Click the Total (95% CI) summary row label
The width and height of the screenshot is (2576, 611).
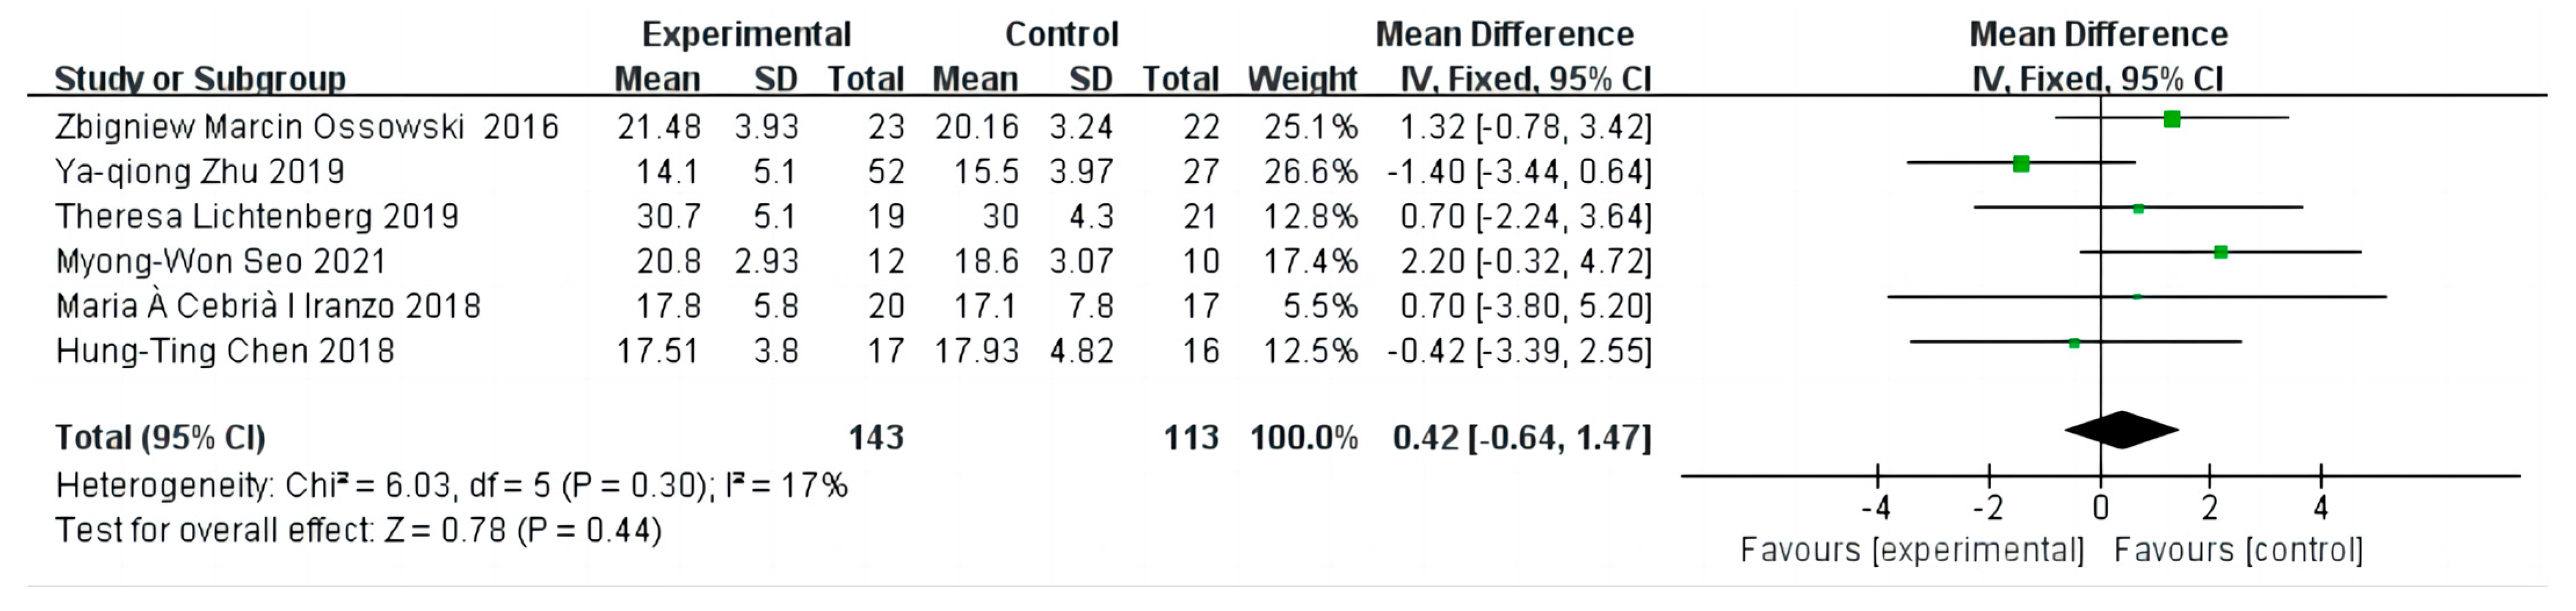coord(160,438)
